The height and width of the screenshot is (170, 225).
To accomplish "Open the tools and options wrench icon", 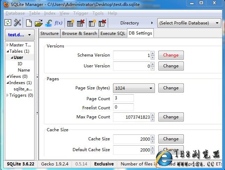I will [17, 23].
